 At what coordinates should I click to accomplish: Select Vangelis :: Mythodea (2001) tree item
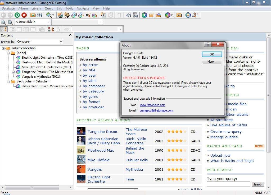(40, 77)
